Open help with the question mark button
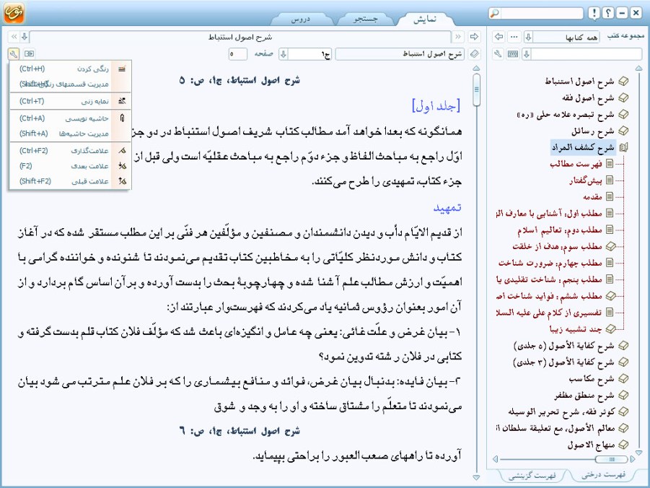Viewport: 650px width, 488px height. click(x=607, y=13)
